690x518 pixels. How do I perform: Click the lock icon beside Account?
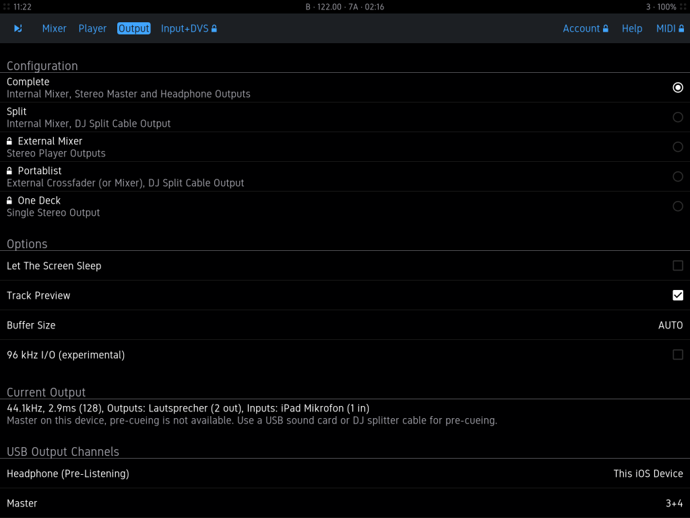click(606, 29)
